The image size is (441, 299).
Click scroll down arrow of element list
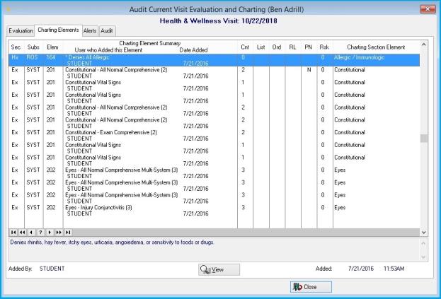[x=424, y=233]
